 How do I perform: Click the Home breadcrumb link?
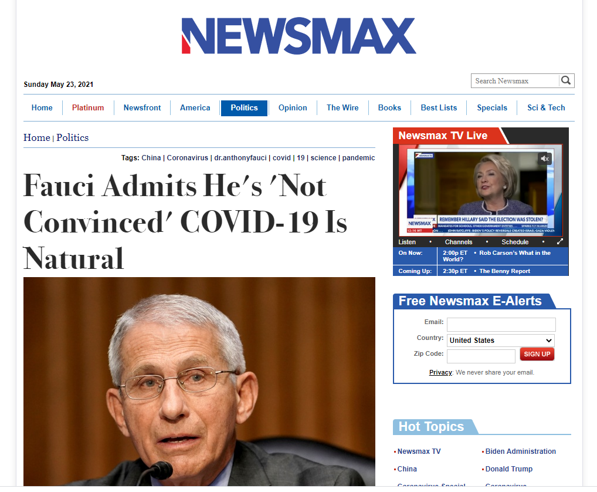point(36,137)
